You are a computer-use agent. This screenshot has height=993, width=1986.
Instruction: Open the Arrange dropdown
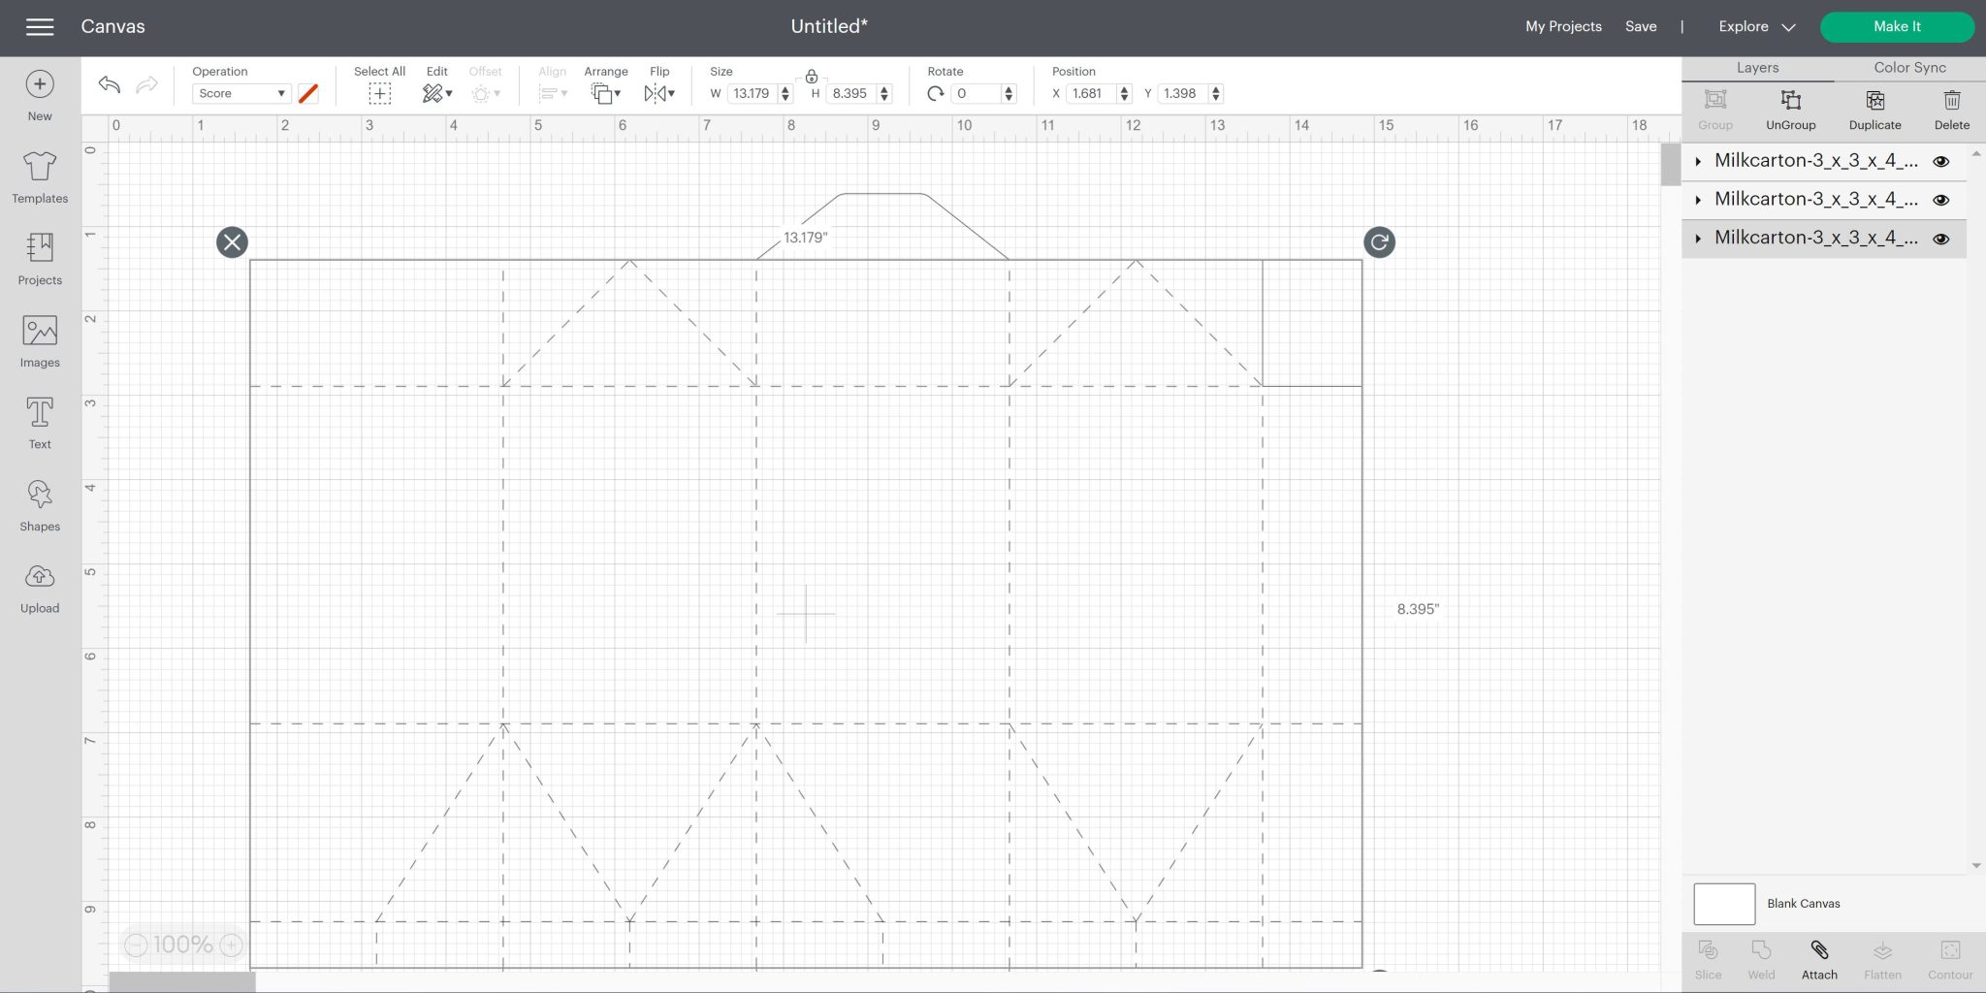pyautogui.click(x=606, y=93)
